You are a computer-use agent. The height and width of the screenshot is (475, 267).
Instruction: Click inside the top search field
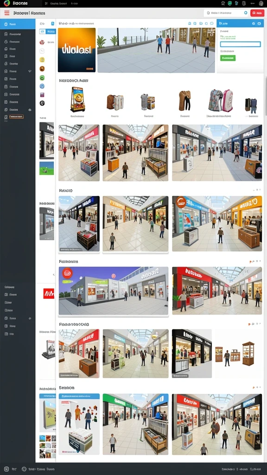226,13
